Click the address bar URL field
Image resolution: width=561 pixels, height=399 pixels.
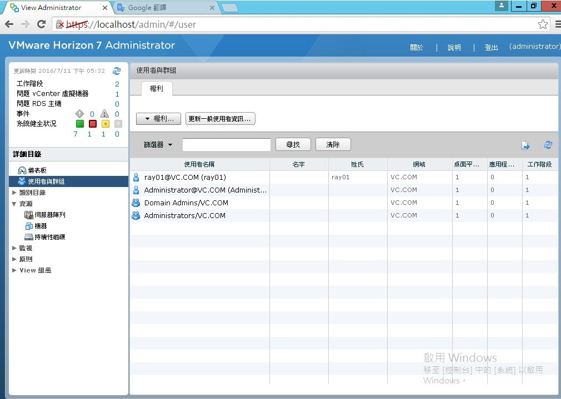(300, 24)
